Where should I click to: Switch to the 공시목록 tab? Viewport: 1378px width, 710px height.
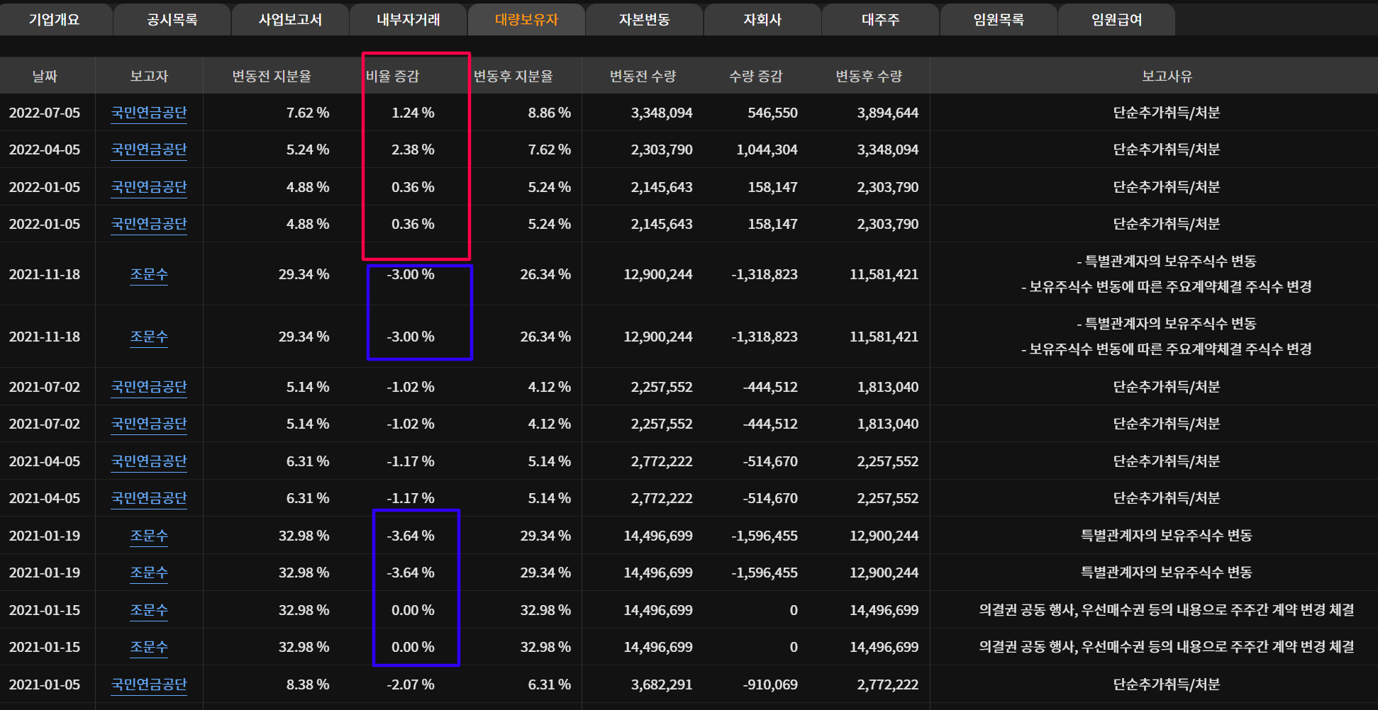click(172, 20)
